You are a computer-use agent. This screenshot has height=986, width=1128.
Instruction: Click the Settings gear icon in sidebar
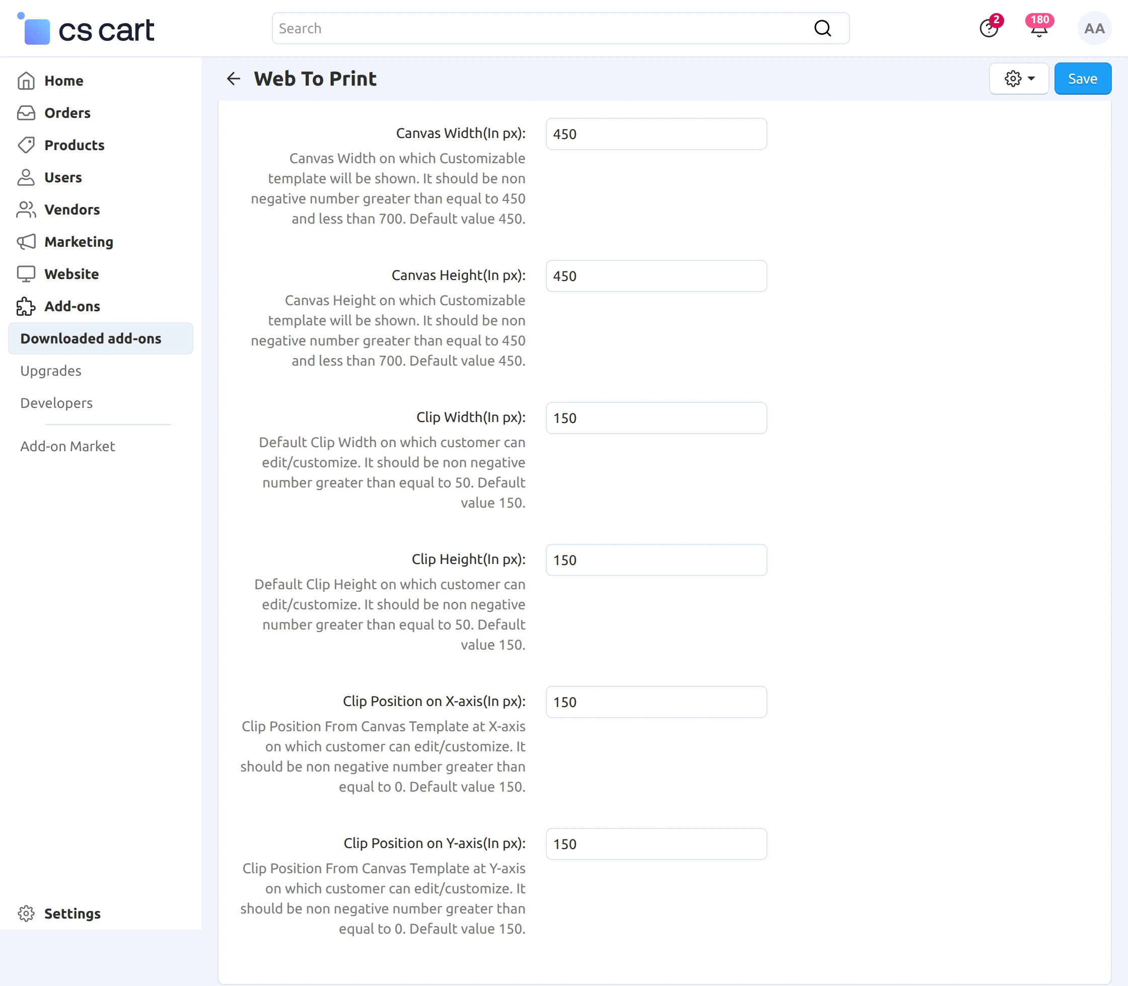tap(26, 913)
